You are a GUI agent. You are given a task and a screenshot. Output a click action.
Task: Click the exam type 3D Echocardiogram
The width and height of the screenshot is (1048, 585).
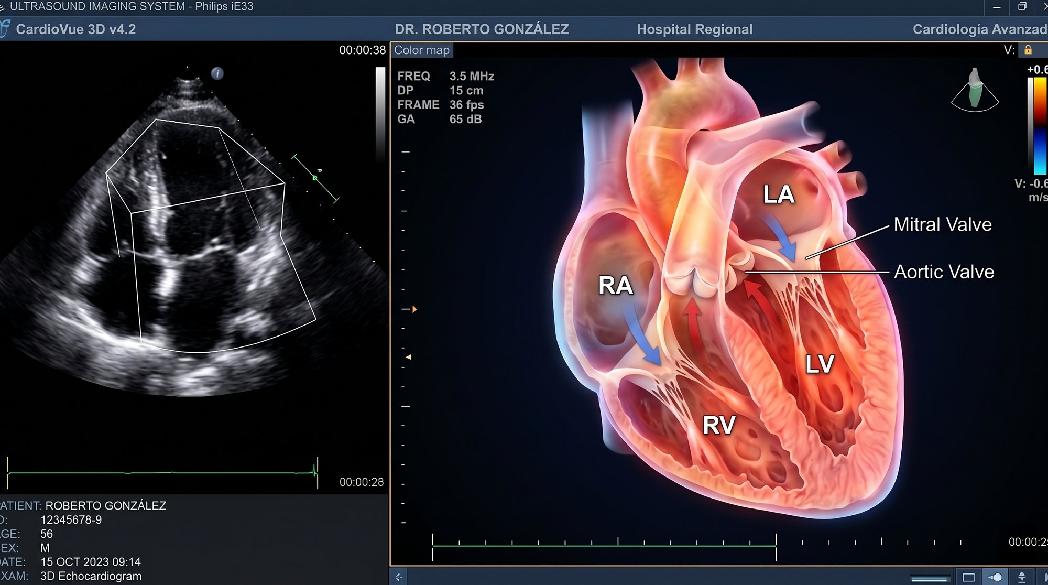point(91,576)
